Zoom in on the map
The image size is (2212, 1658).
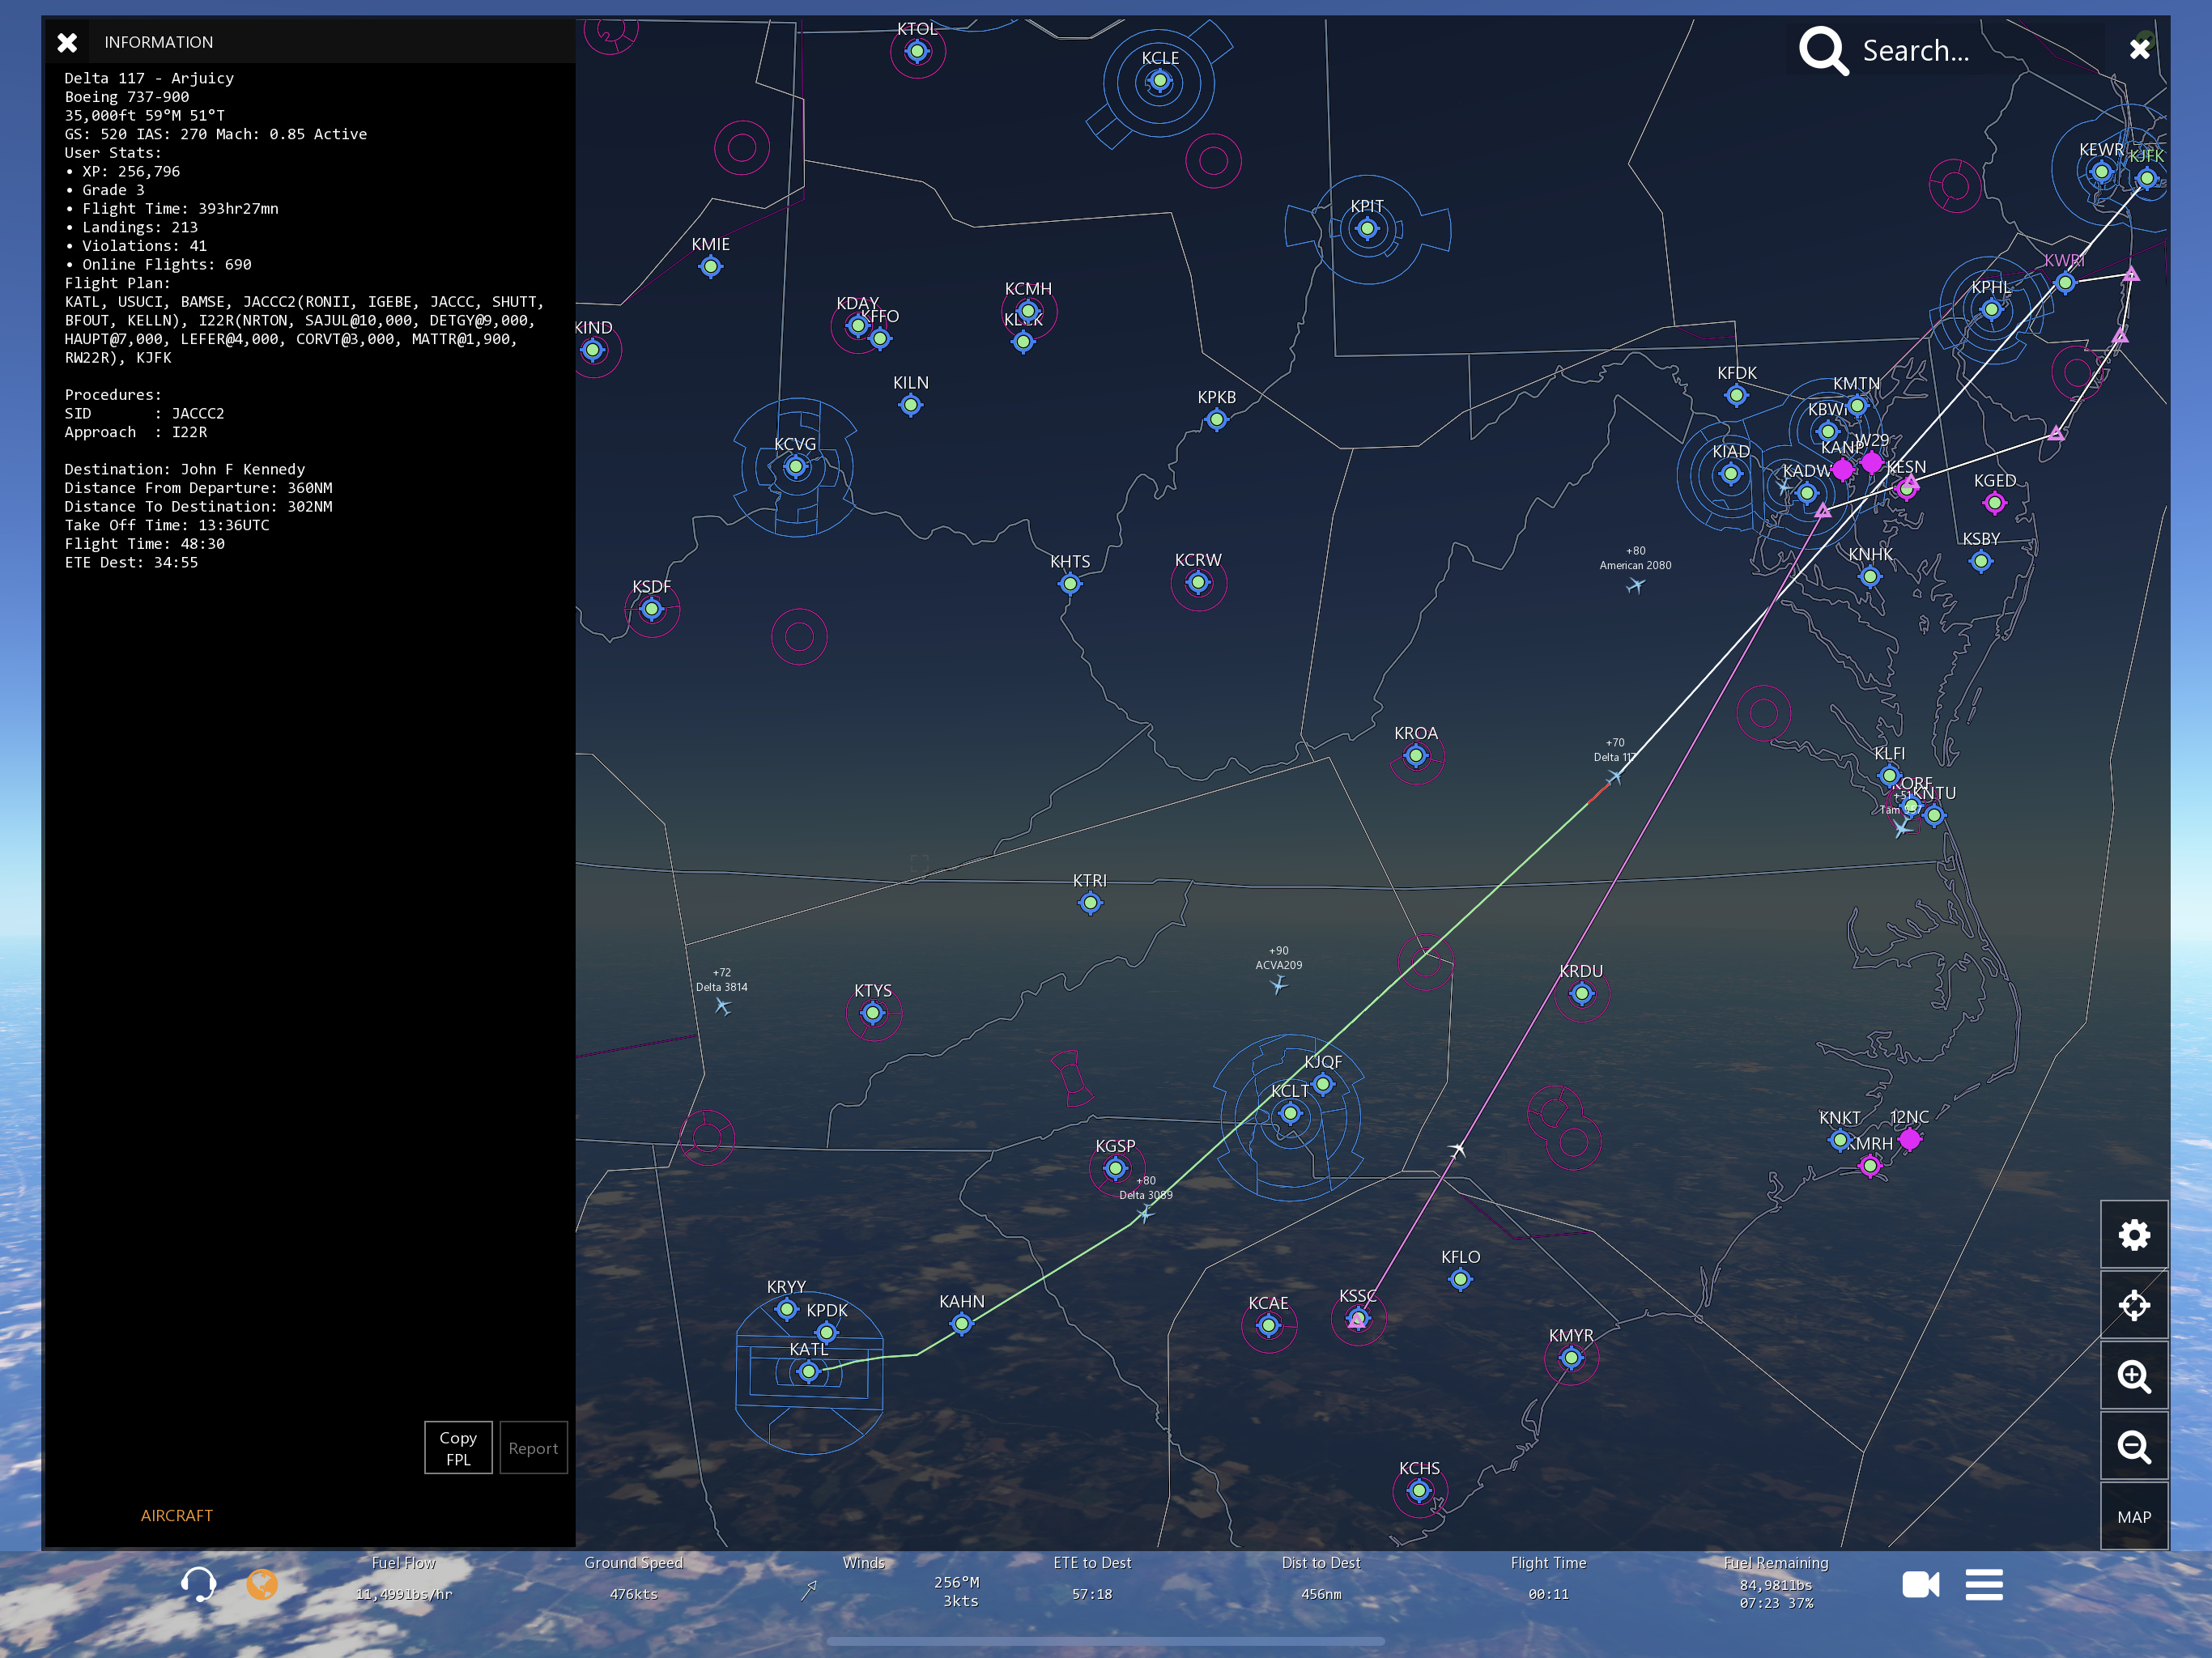coord(2133,1376)
